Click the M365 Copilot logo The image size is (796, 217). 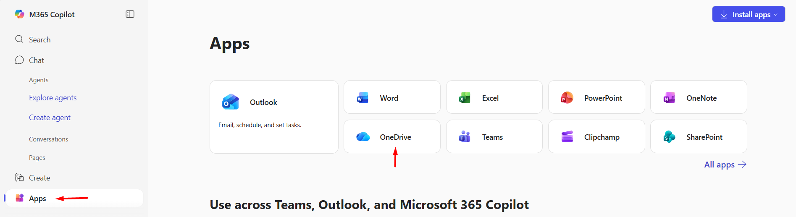[20, 14]
